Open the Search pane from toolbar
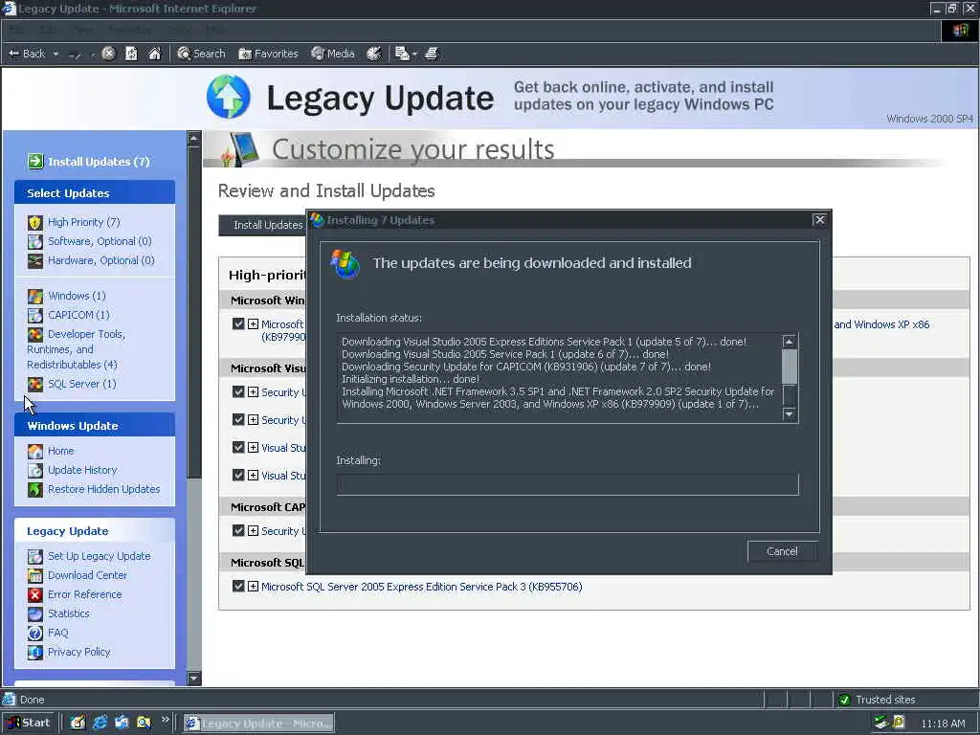 click(201, 54)
